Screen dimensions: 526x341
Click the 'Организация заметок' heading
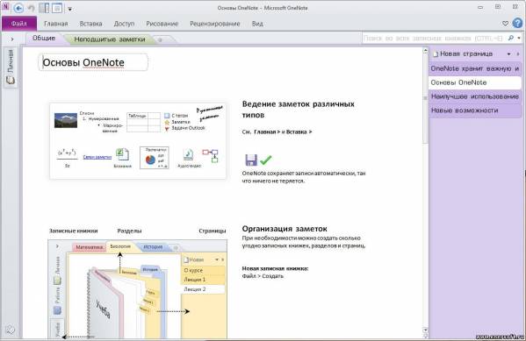tap(285, 229)
